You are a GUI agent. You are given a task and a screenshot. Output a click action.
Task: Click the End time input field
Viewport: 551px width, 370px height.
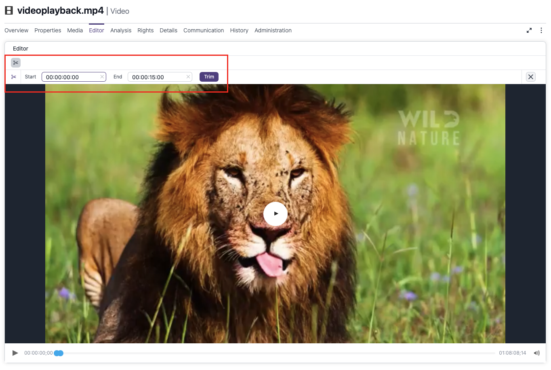click(157, 77)
